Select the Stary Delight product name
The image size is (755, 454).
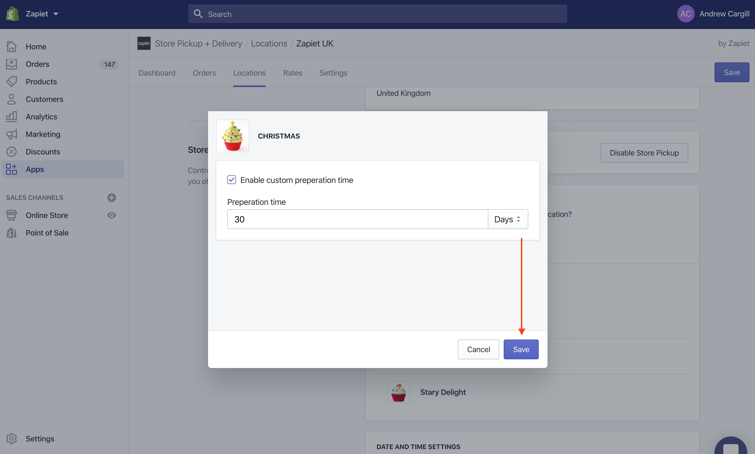443,392
